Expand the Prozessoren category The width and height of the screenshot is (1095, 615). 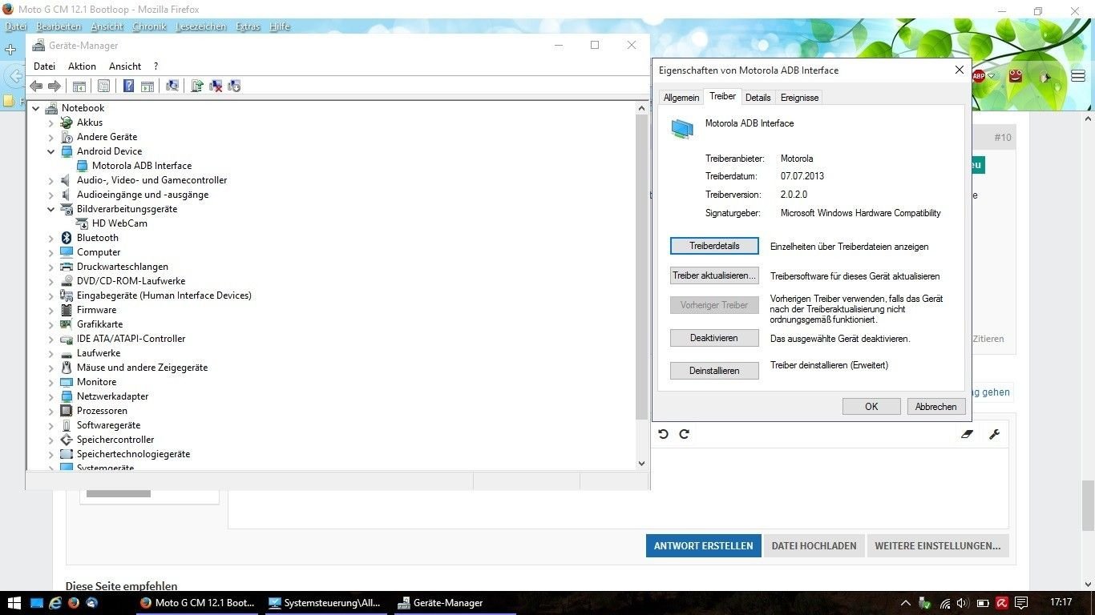point(51,411)
